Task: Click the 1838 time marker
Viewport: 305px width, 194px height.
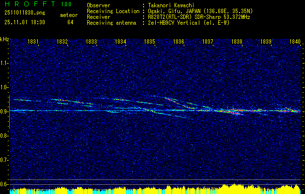Action: [237, 41]
